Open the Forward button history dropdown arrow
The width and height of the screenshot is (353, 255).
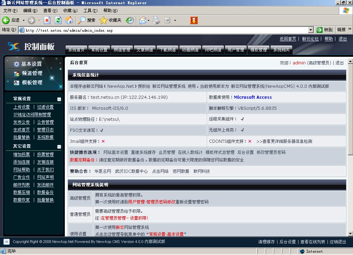point(39,20)
